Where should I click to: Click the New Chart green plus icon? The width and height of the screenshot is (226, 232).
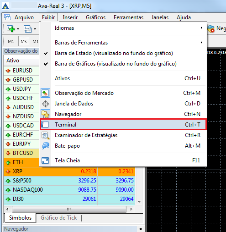click(11, 28)
